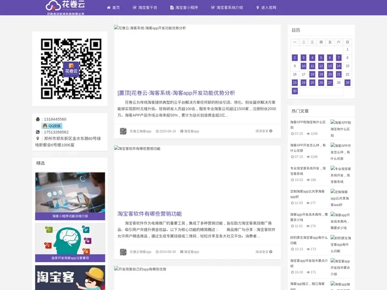387x290 pixels.
Task: Click the author avatar on the 2024-09-30 post
Action: pyautogui.click(x=123, y=252)
